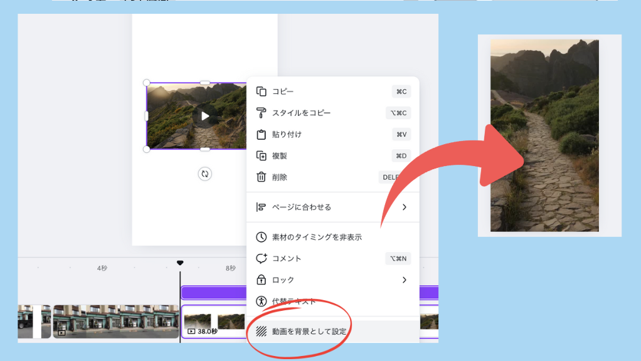Viewport: 641px width, 361px height.
Task: Click the duplicate icon beside 複製
Action: pyautogui.click(x=261, y=155)
